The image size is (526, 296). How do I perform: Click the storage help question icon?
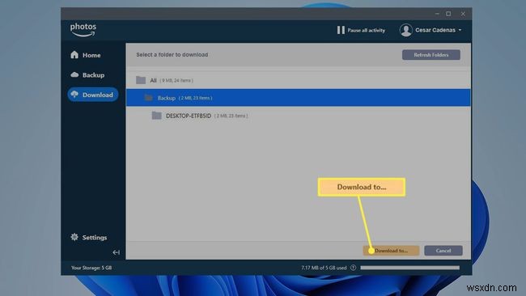353,268
